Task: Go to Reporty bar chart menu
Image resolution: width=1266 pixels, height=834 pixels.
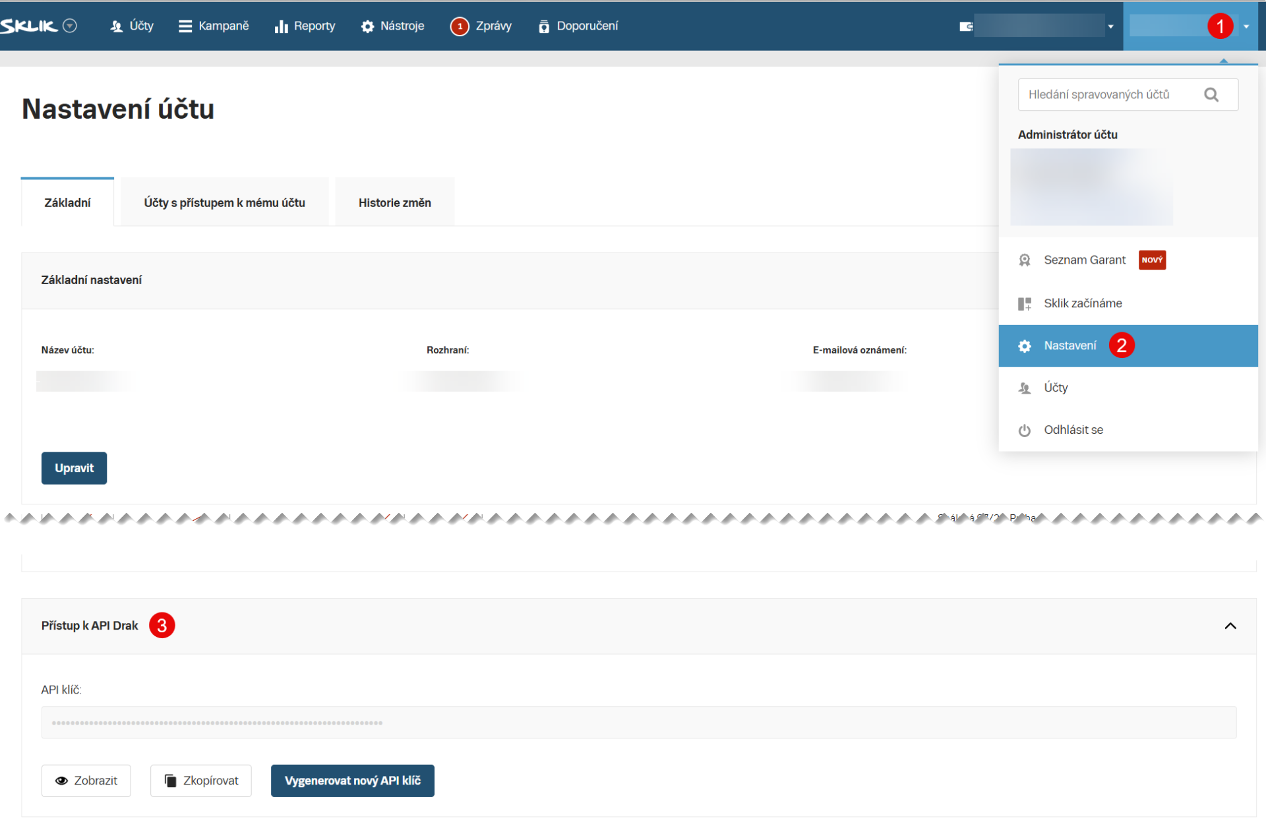Action: (305, 26)
